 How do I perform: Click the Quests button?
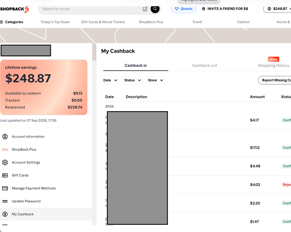[x=184, y=9]
